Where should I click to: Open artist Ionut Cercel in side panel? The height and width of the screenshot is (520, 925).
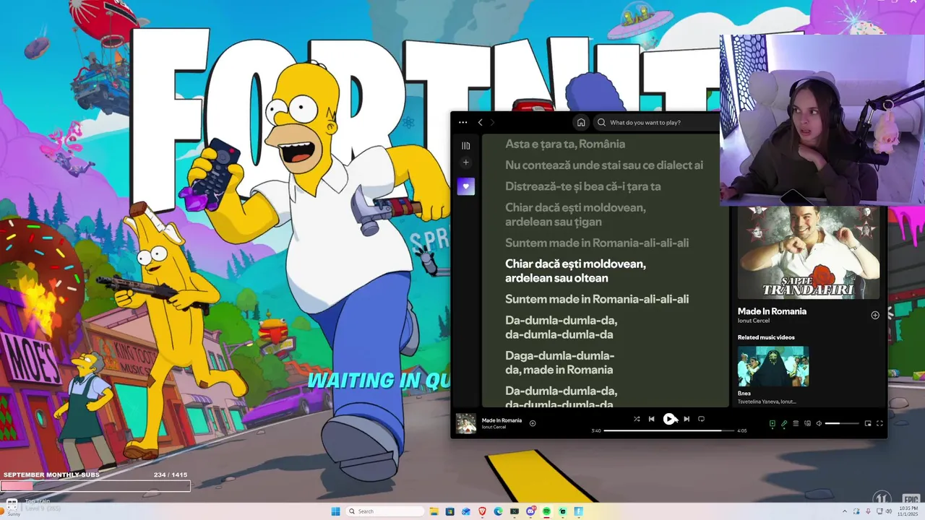point(754,321)
